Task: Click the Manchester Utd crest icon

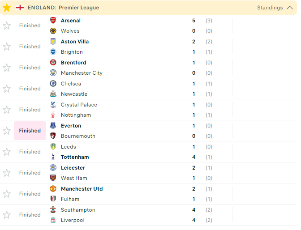Action: (53, 189)
